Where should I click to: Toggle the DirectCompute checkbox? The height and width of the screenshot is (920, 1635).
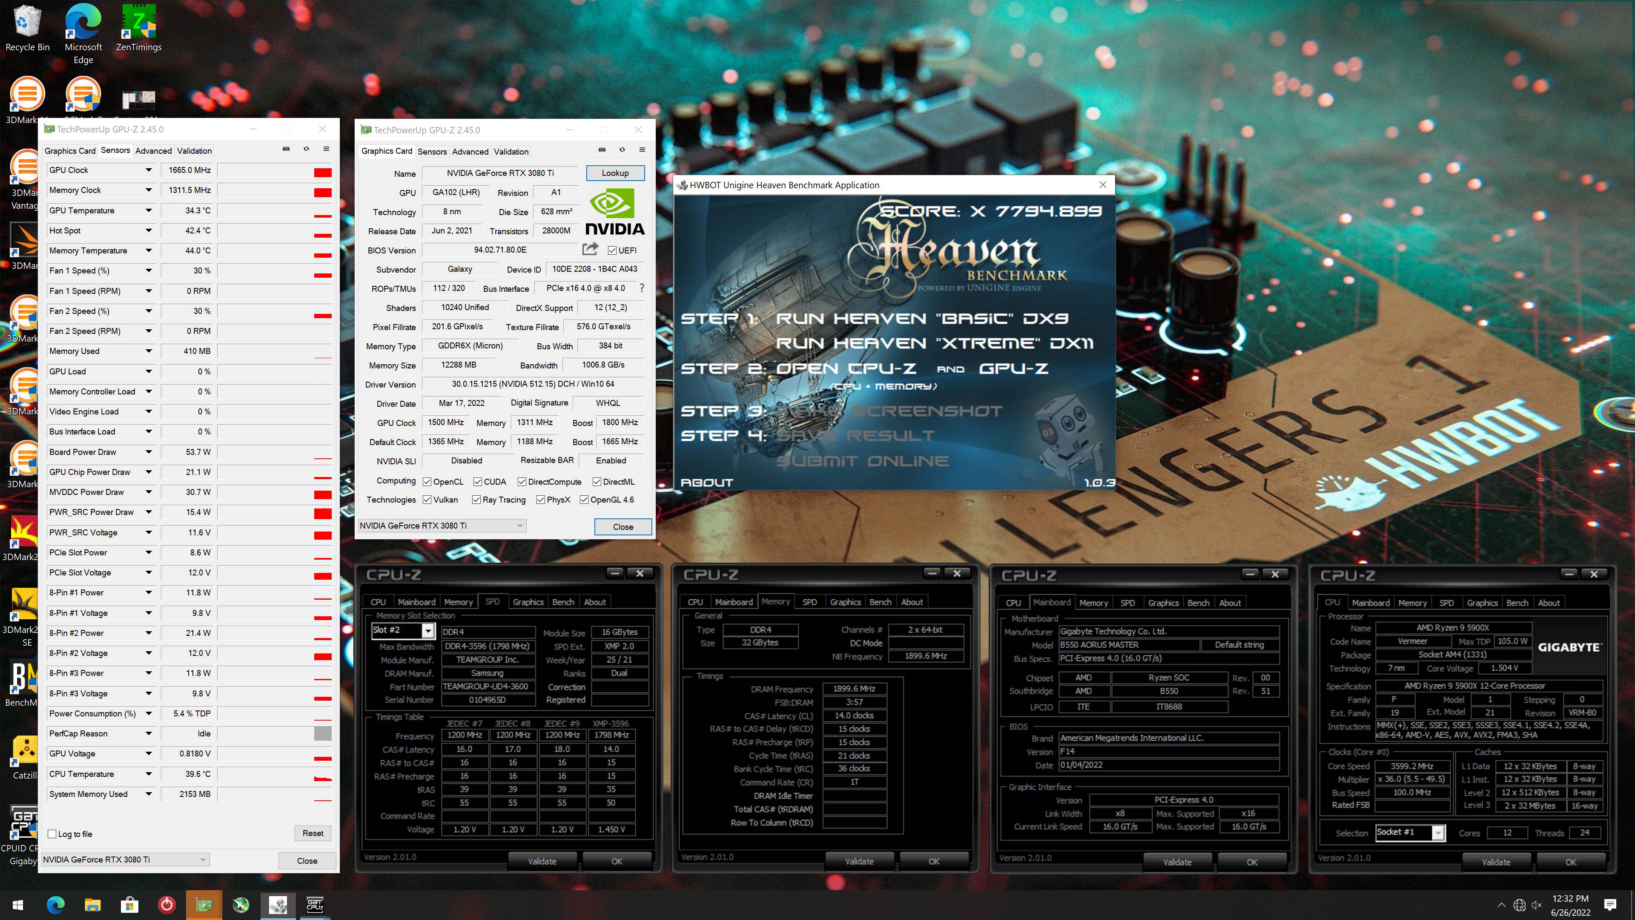[522, 482]
